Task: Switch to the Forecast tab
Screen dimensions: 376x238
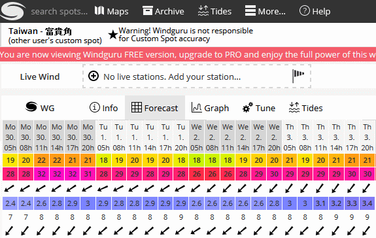Action: [x=155, y=108]
